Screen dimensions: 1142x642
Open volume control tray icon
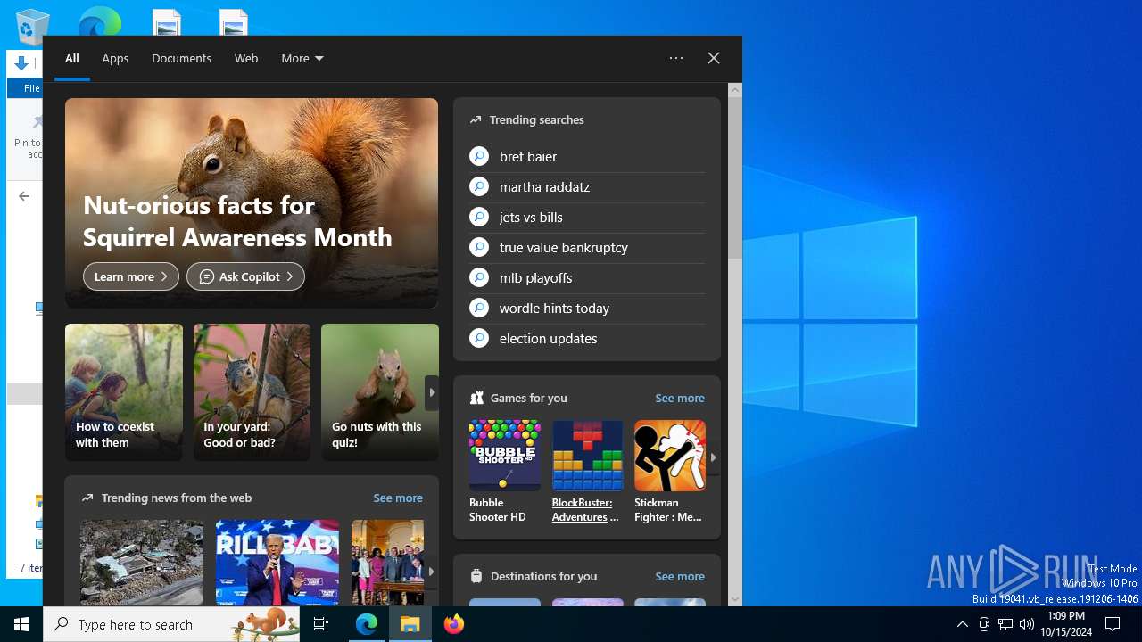[x=1027, y=624]
